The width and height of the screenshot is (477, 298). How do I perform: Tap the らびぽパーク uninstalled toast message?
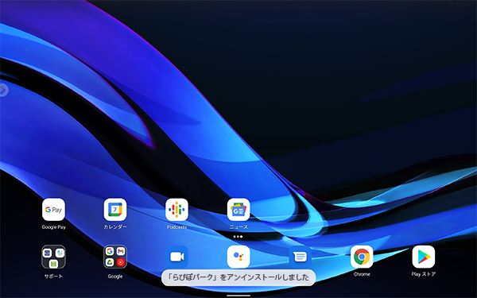point(238,277)
